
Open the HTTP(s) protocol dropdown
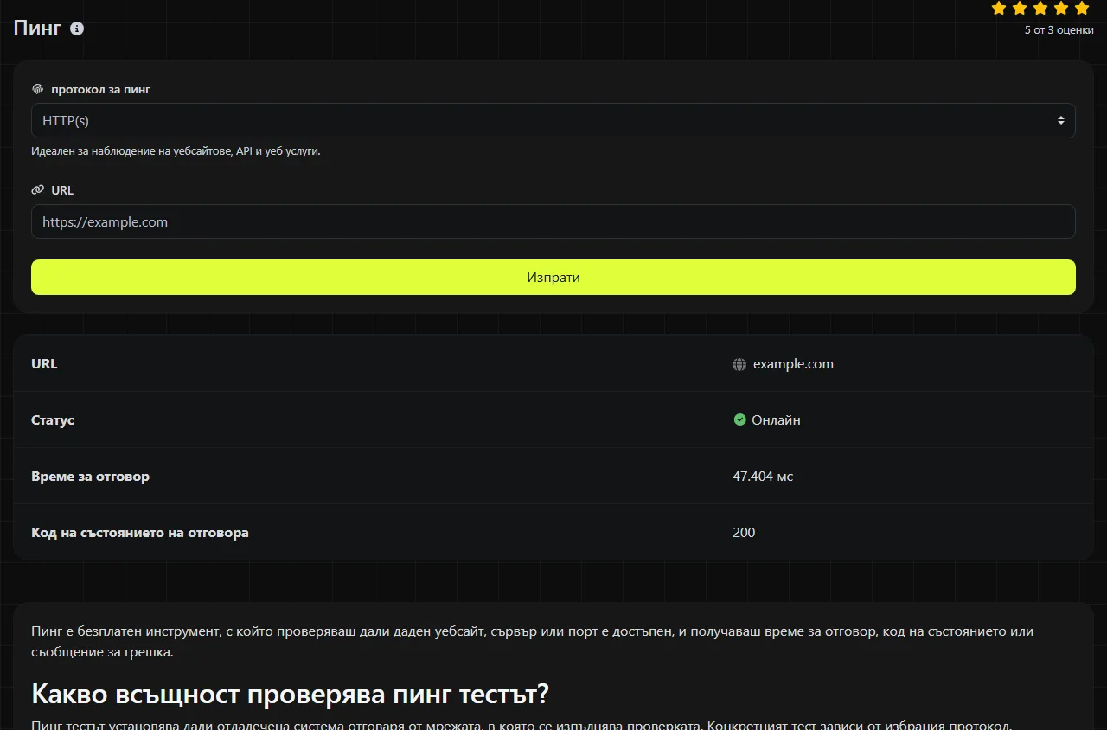[x=553, y=121]
